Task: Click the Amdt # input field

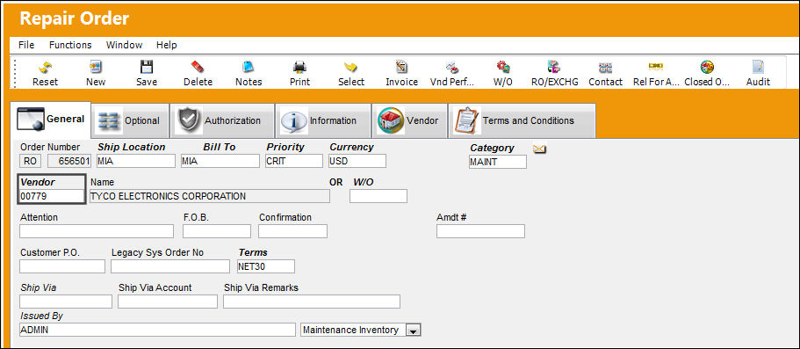Action: [x=480, y=231]
